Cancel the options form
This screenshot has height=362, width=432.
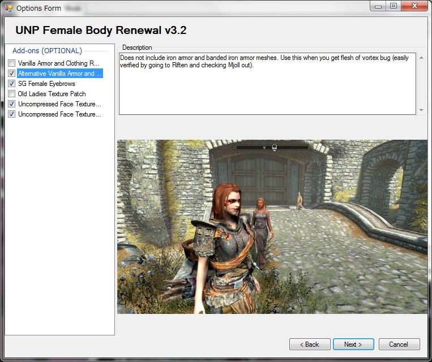click(399, 344)
